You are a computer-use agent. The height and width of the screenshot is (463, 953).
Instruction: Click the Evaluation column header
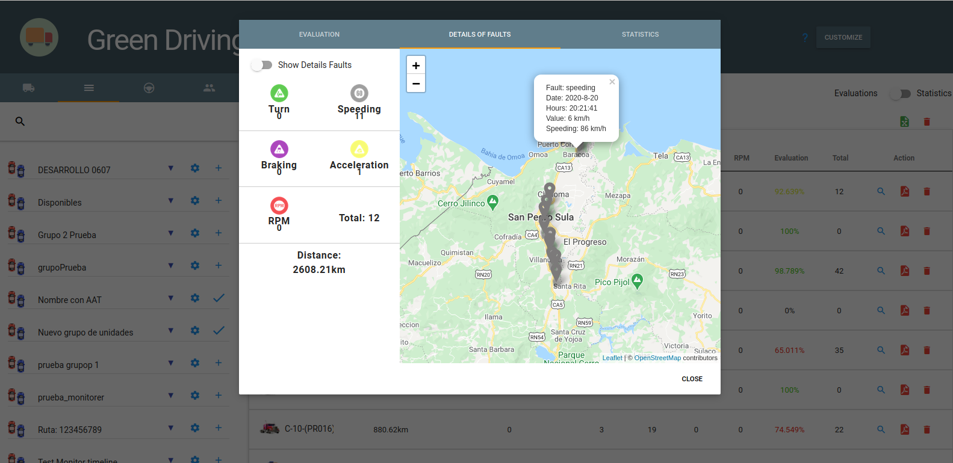pyautogui.click(x=791, y=158)
